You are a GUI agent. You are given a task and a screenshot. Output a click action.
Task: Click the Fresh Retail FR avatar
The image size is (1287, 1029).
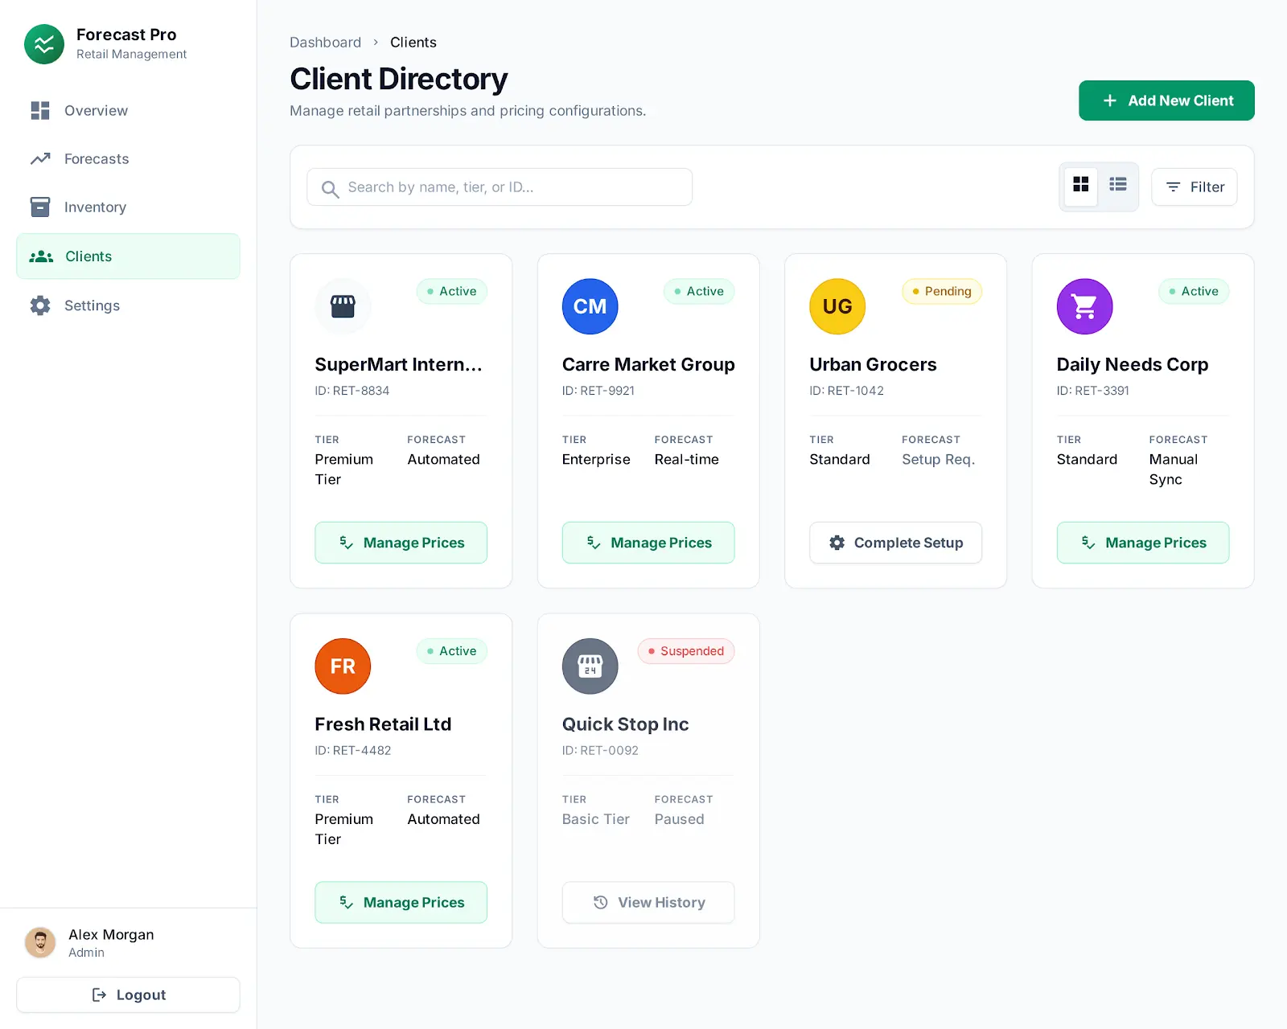point(343,666)
